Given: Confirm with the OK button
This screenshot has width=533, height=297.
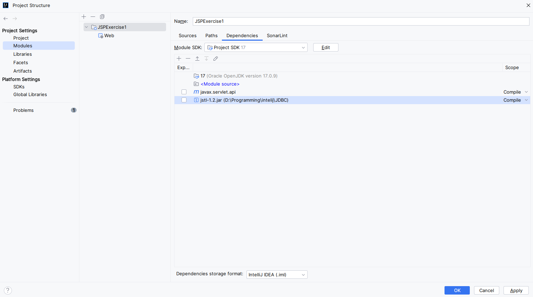Looking at the screenshot, I should pos(457,290).
